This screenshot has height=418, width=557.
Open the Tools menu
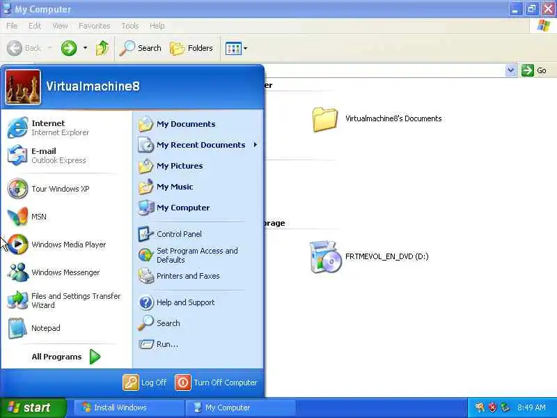(130, 26)
